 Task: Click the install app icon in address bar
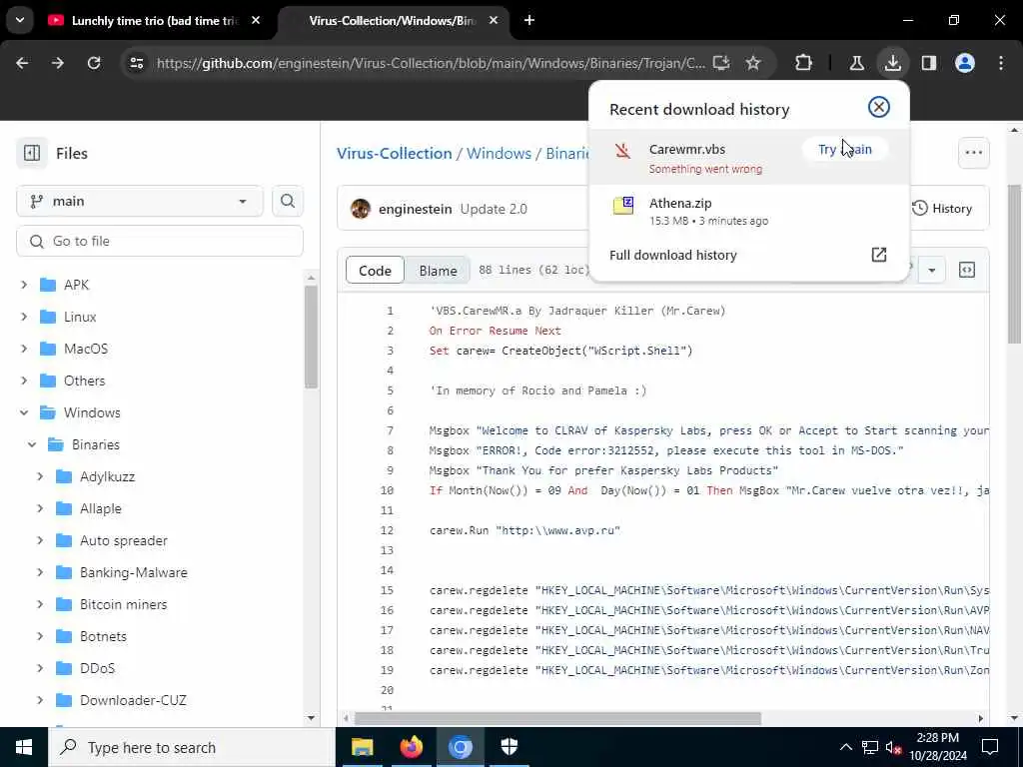721,63
